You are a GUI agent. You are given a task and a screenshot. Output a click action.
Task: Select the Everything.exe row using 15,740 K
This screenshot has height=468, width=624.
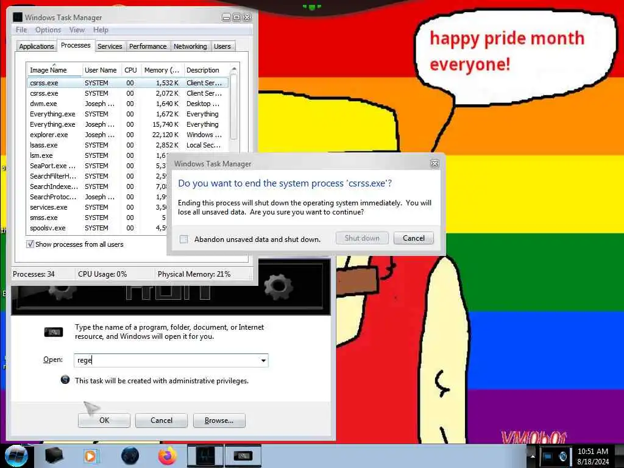(127, 124)
